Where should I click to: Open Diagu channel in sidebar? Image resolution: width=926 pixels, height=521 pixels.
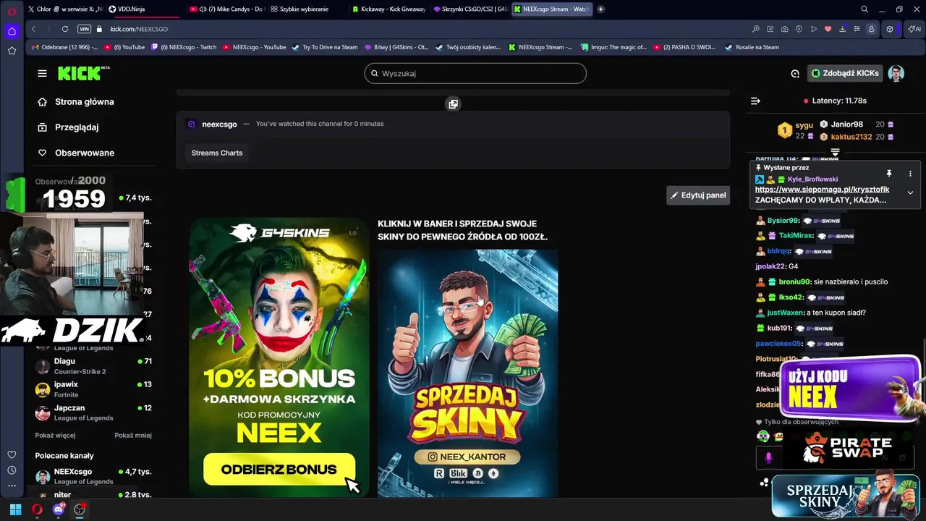point(93,365)
